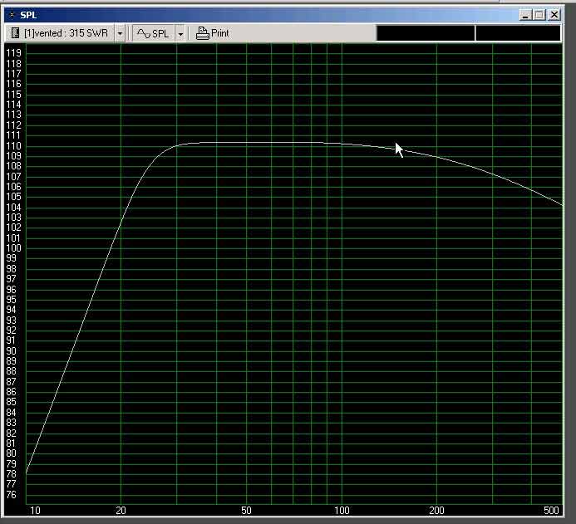The image size is (576, 524).
Task: Click the box icon next to [1]vented
Action: coord(15,33)
